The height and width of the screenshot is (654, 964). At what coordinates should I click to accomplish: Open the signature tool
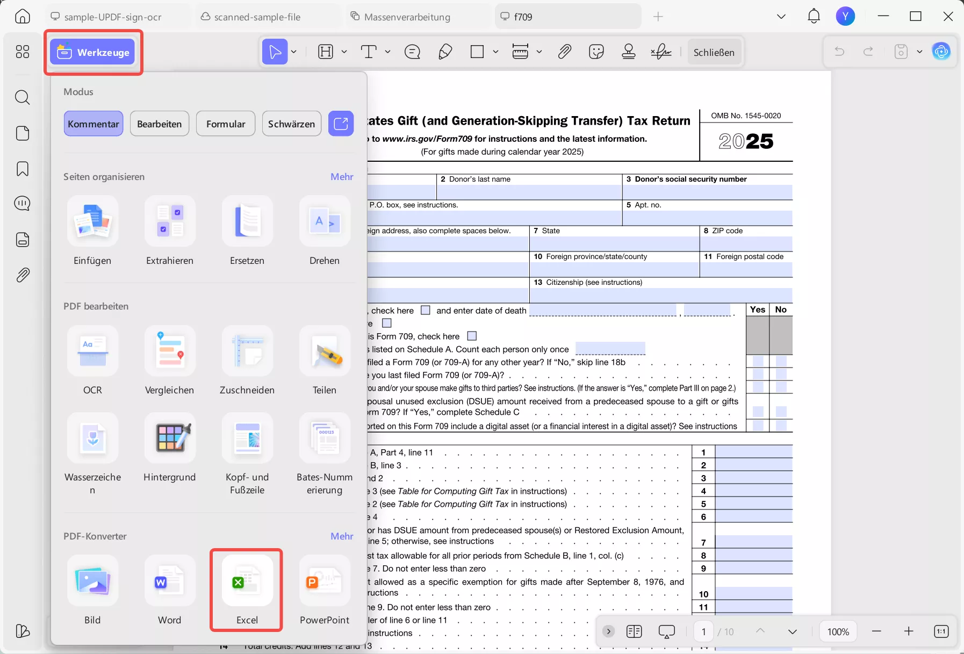[x=661, y=52]
